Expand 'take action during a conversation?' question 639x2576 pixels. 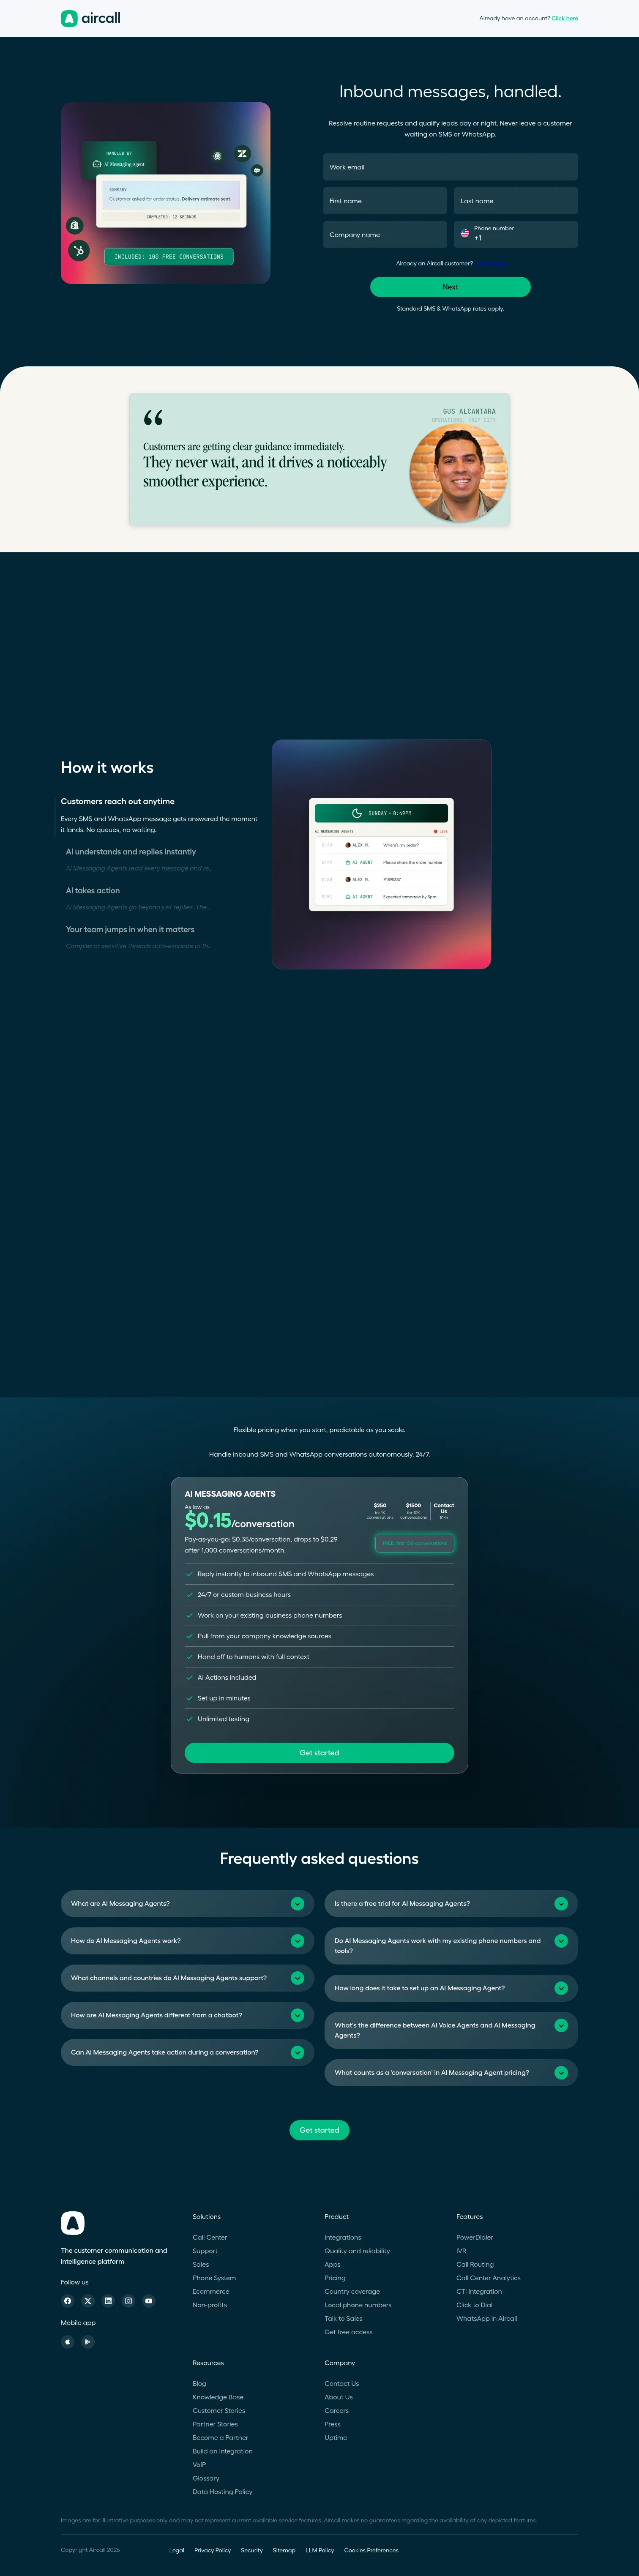187,2051
